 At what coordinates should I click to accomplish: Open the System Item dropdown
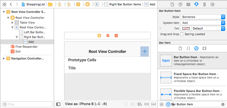[x=202, y=23]
